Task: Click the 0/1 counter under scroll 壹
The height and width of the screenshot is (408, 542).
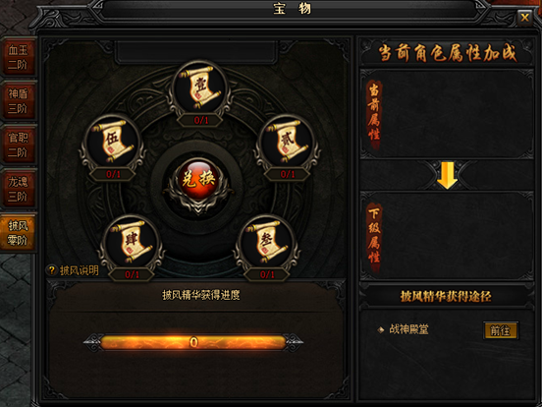Action: [201, 120]
